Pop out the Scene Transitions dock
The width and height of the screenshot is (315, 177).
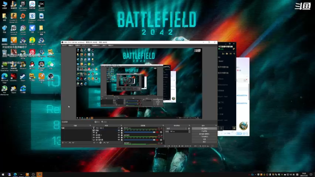click(x=189, y=125)
